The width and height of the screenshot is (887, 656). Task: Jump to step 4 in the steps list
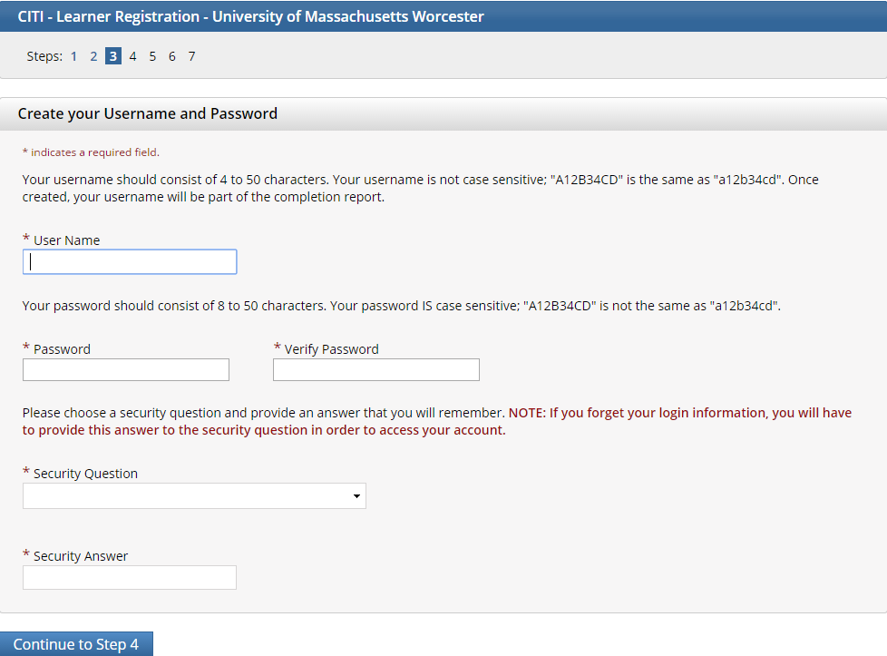(132, 56)
